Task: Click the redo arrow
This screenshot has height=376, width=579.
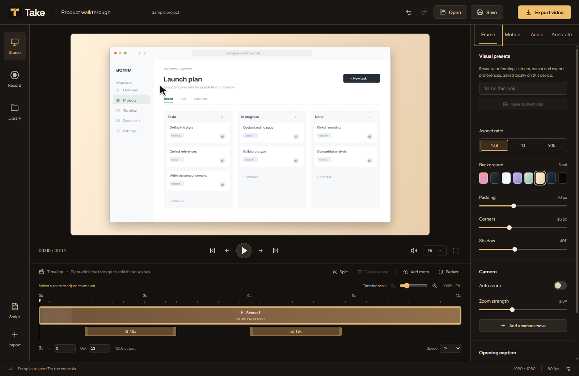Action: point(424,12)
